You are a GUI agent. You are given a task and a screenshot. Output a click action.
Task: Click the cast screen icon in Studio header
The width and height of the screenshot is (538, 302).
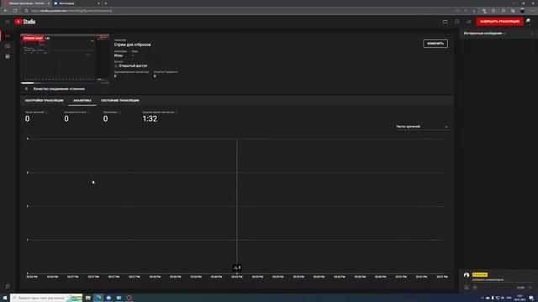point(446,22)
